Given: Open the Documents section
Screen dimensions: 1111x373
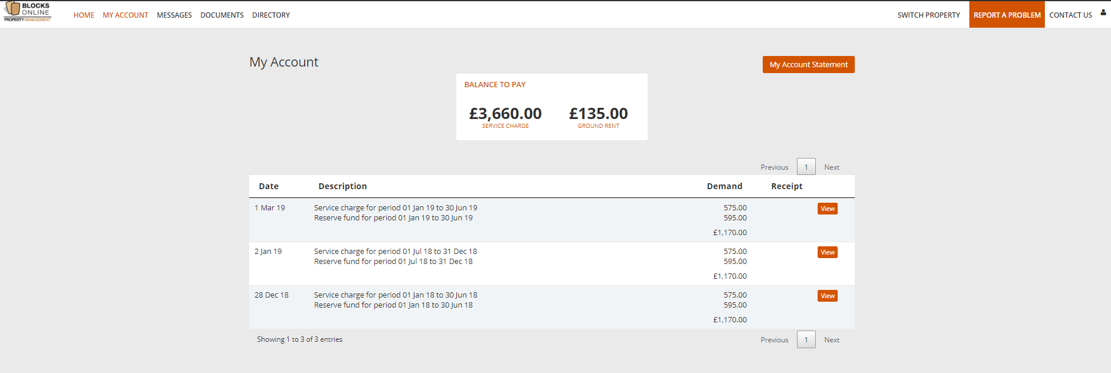Looking at the screenshot, I should (222, 15).
